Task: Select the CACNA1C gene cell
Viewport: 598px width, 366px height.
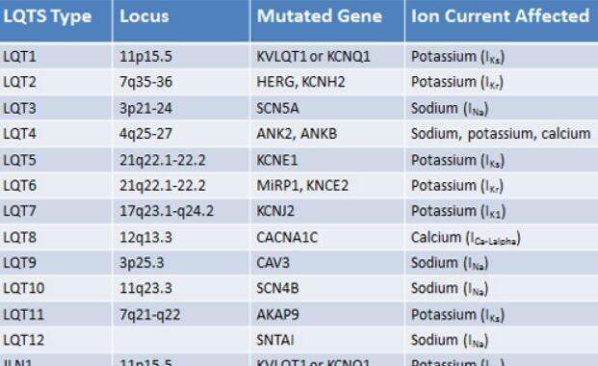Action: tap(327, 237)
